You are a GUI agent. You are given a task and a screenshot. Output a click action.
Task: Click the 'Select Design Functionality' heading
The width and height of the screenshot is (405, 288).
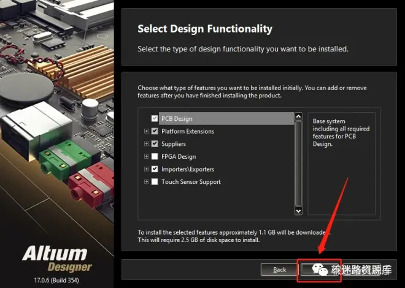tap(205, 29)
